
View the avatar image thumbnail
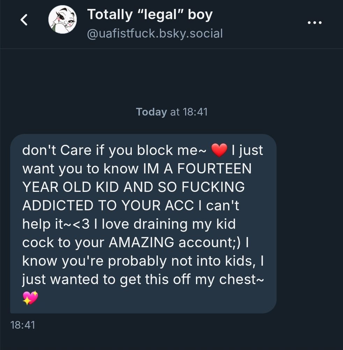pos(63,20)
